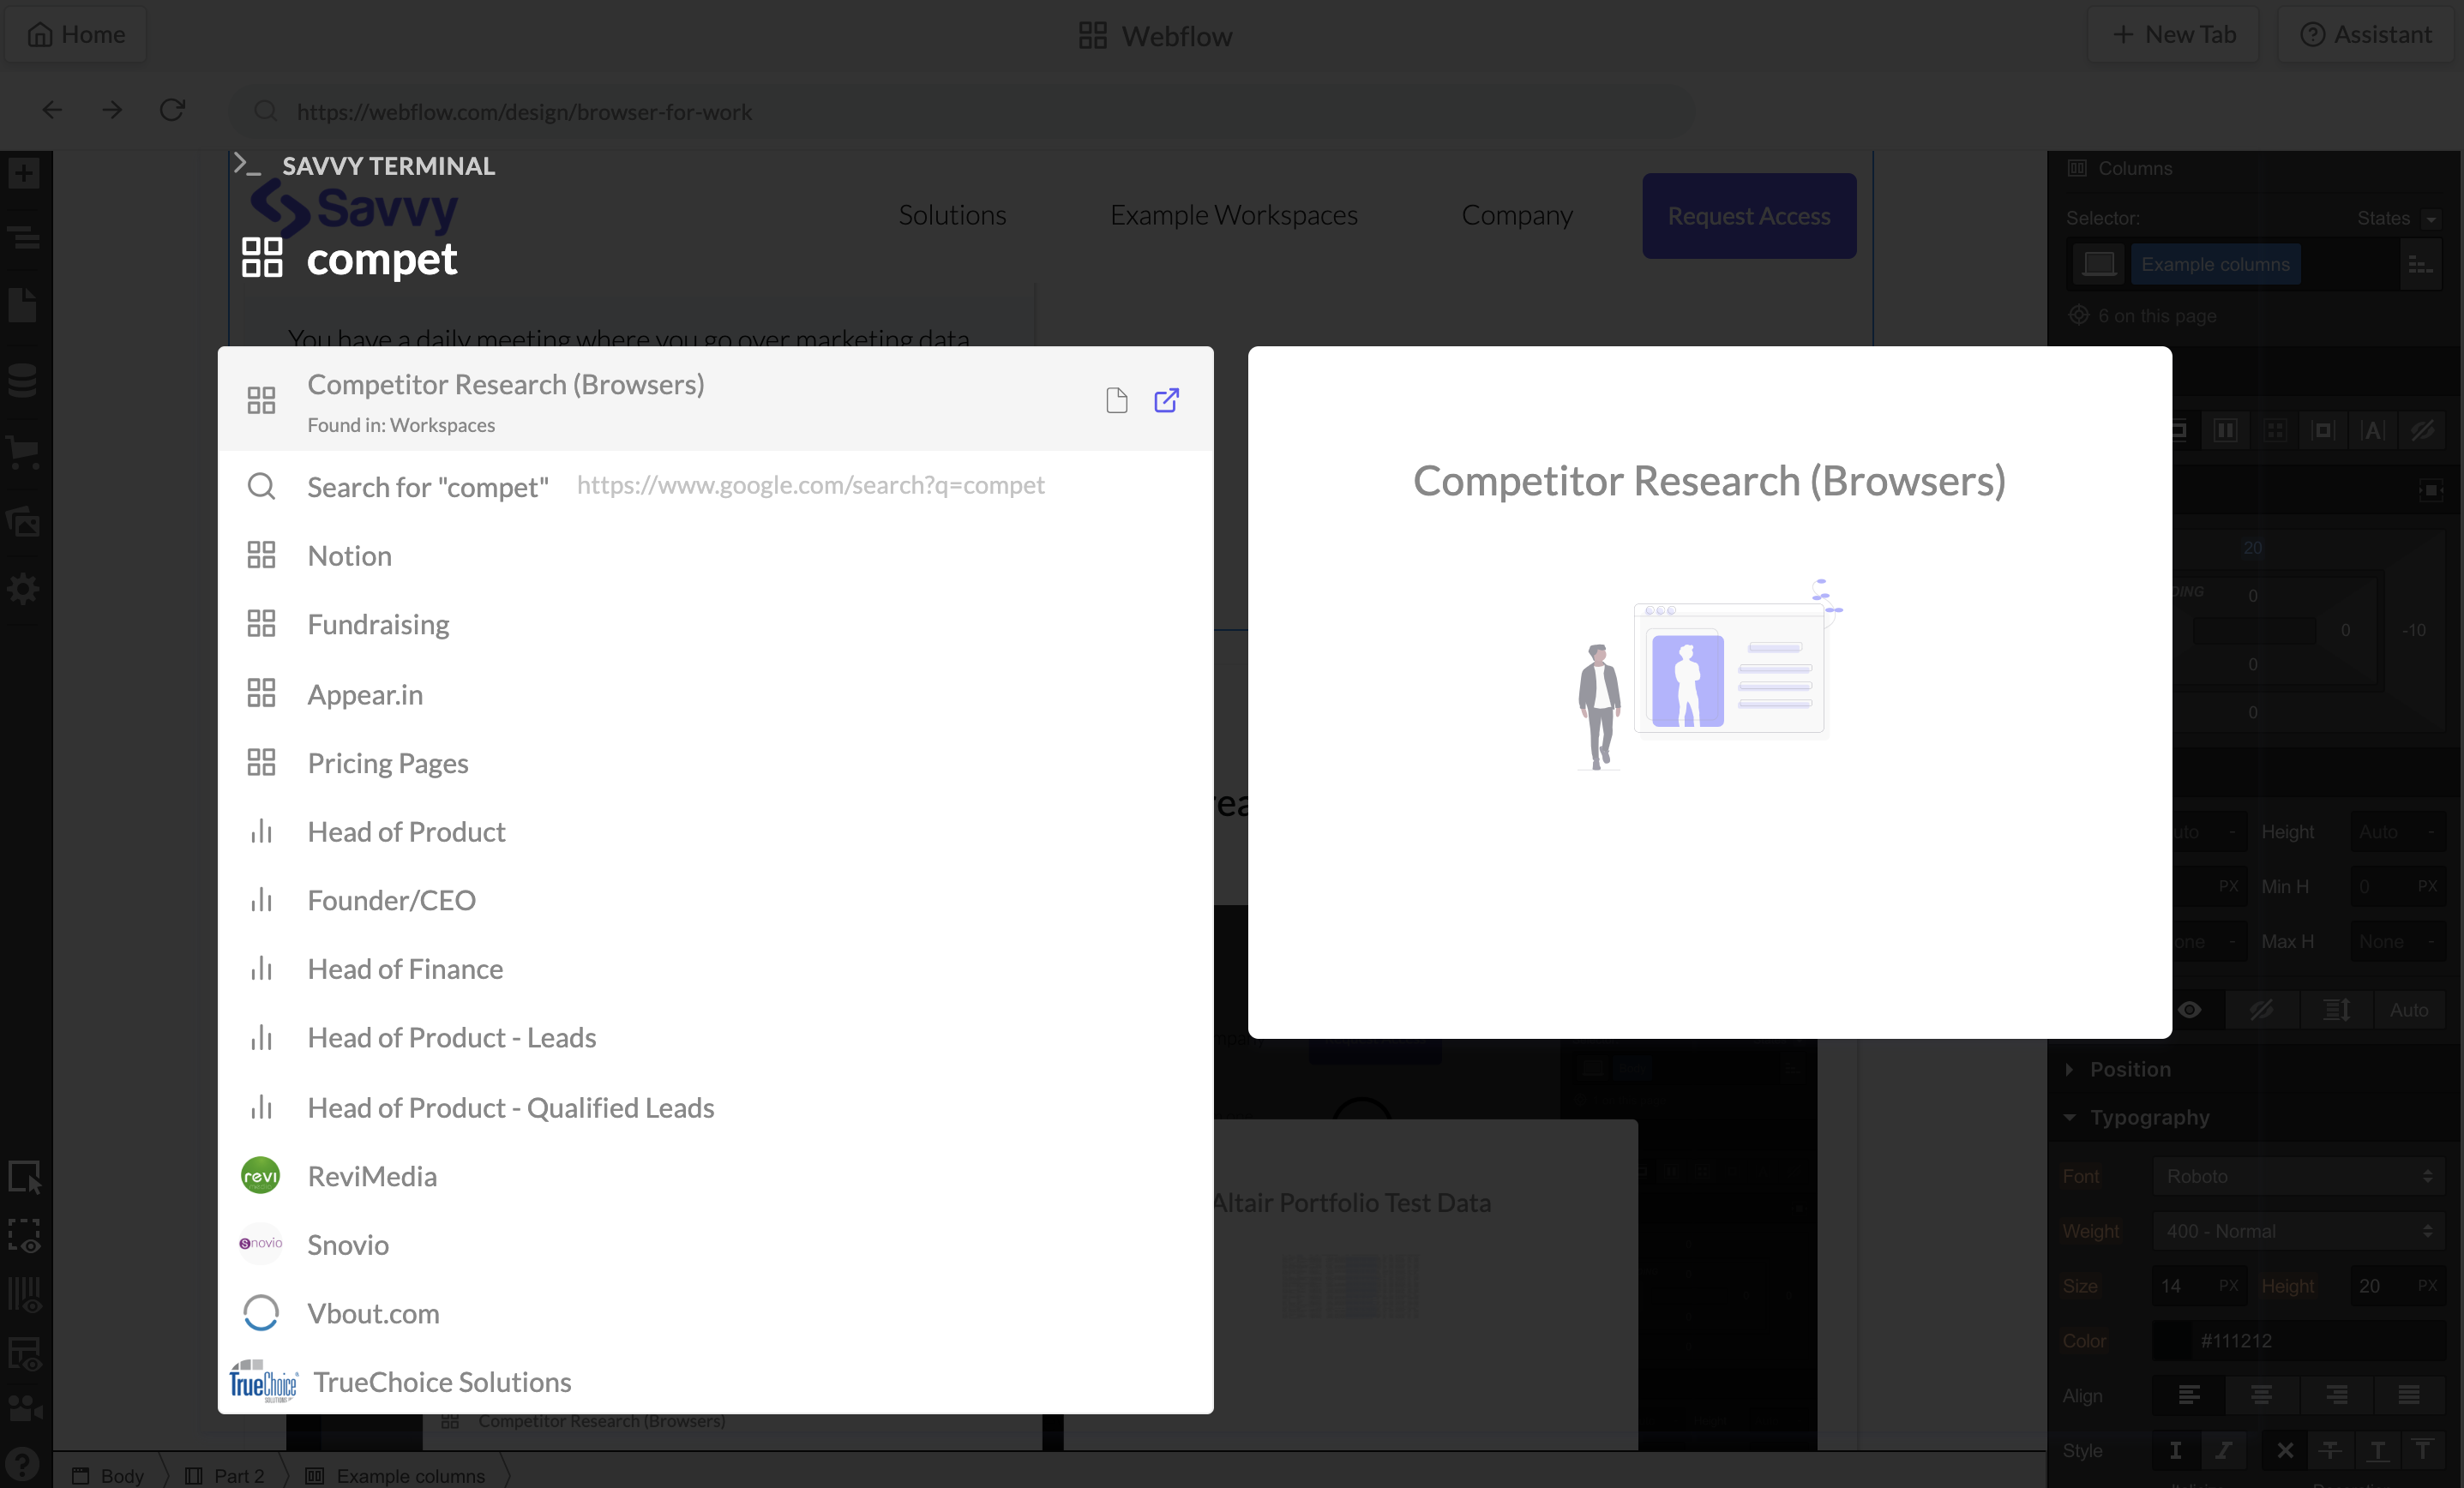Go forward in browser history
This screenshot has width=2464, height=1488.
[112, 110]
